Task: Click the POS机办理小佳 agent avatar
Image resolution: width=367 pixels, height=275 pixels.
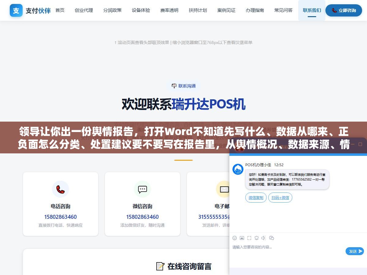Action: 238,169
